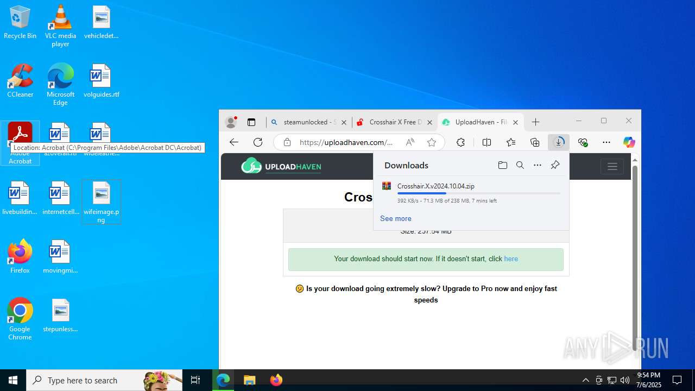Select movingmi... document on desktop
The width and height of the screenshot is (695, 391).
60,257
